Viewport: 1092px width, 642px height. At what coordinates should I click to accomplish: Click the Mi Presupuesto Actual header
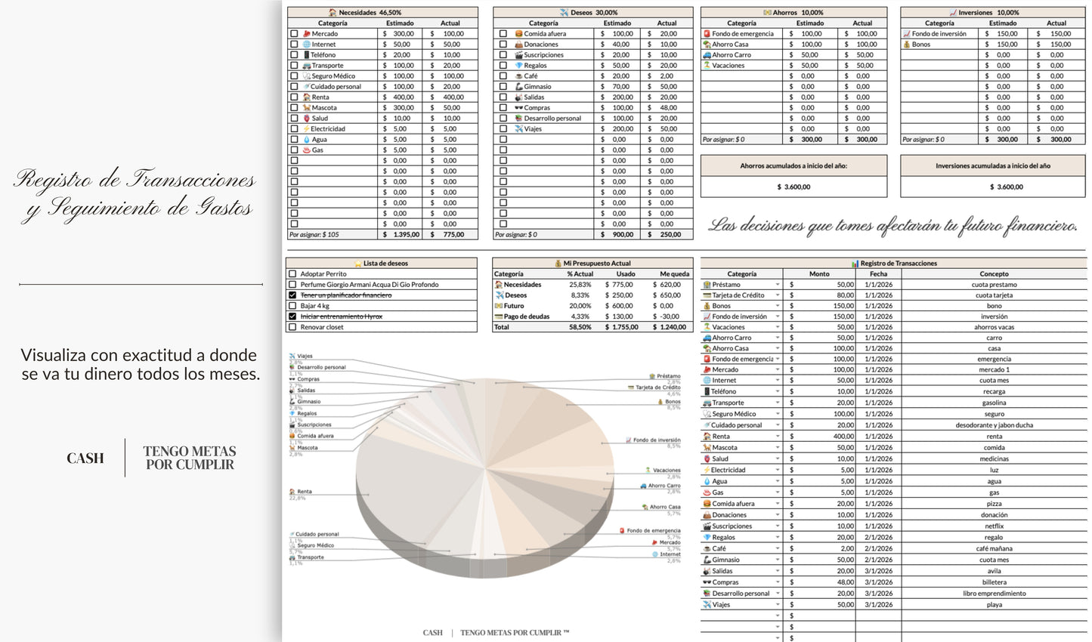click(x=593, y=263)
